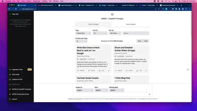Switch to the Public Prompts tab
197x111 pixels.
point(94,24)
